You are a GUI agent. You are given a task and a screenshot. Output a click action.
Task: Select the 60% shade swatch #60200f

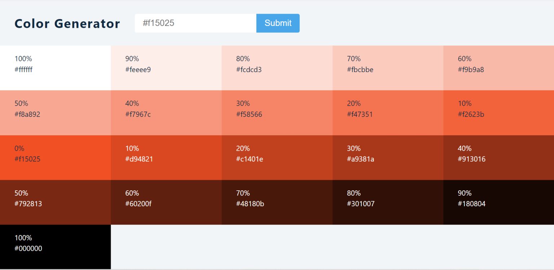coord(166,202)
